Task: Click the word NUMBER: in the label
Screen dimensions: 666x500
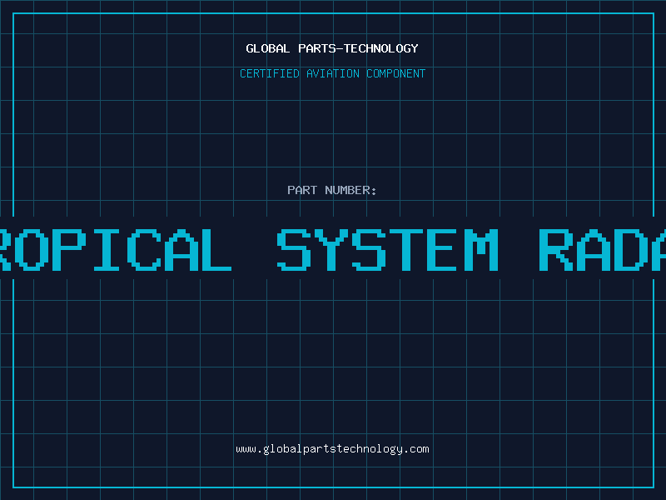Action: point(351,190)
